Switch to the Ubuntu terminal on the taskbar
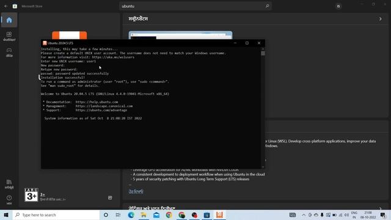 [219, 215]
